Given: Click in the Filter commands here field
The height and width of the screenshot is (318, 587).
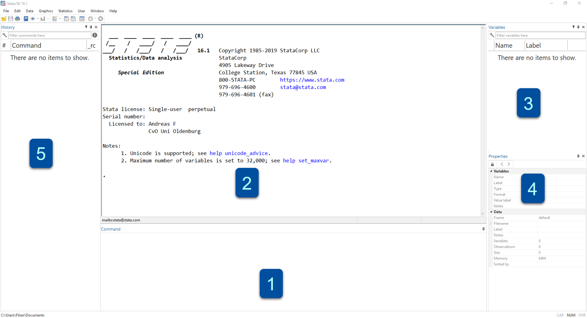Looking at the screenshot, I should 50,35.
